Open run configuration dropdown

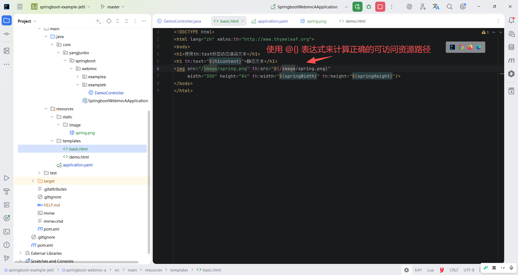point(346,7)
